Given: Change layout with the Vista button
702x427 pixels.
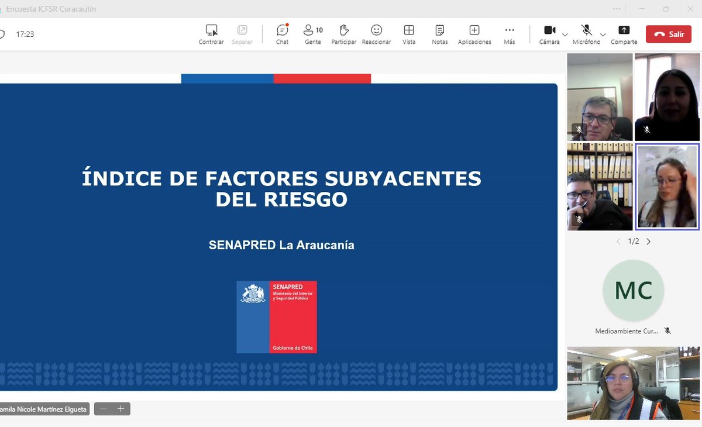Looking at the screenshot, I should [x=409, y=35].
